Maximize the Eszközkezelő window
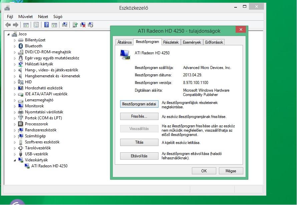 245,7
